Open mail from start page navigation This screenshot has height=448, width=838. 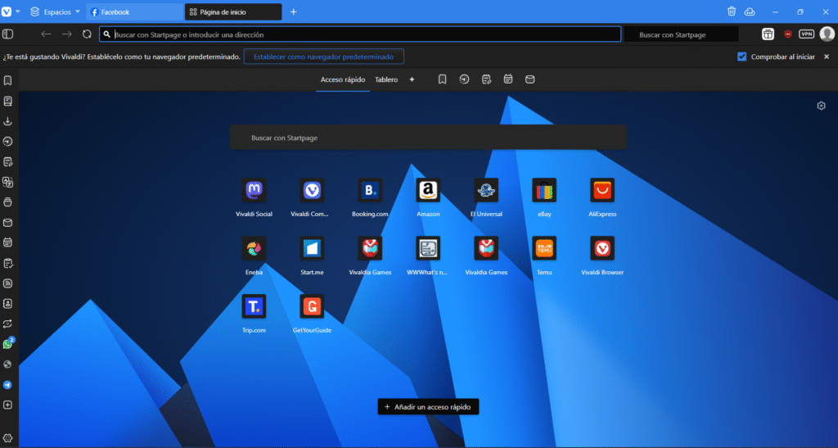tap(530, 79)
